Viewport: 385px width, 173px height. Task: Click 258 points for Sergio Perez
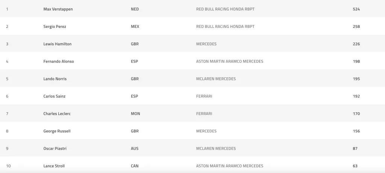tap(356, 26)
